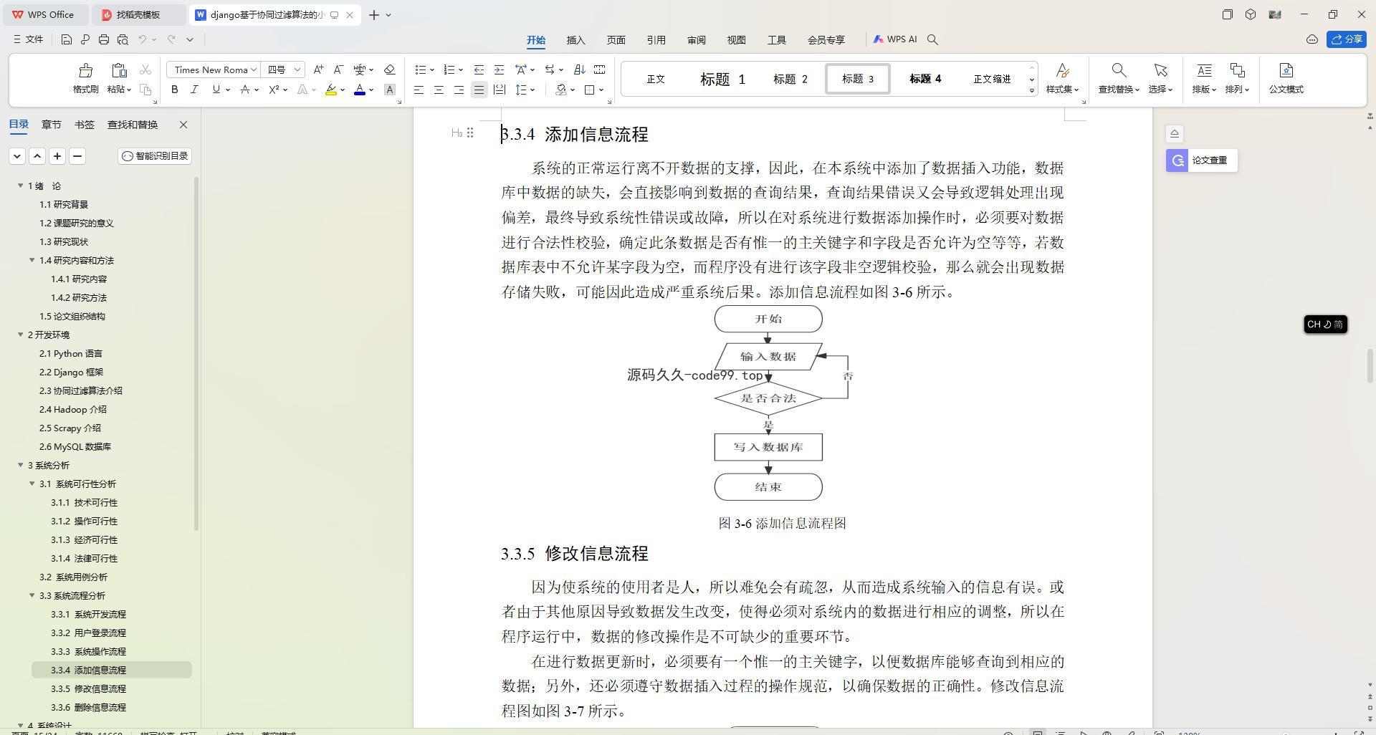Increase font size with A+ icon
The width and height of the screenshot is (1376, 735).
(318, 69)
